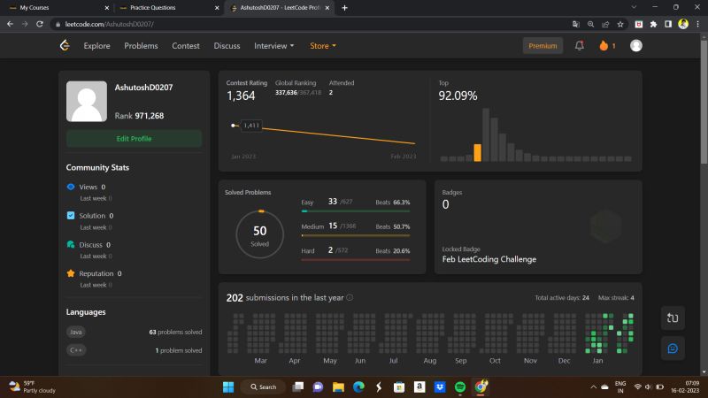This screenshot has width=708, height=398.
Task: Open the browser extensions puzzle icon
Action: coord(653,25)
